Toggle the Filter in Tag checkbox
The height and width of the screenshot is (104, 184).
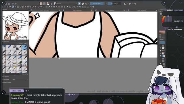[25, 74]
